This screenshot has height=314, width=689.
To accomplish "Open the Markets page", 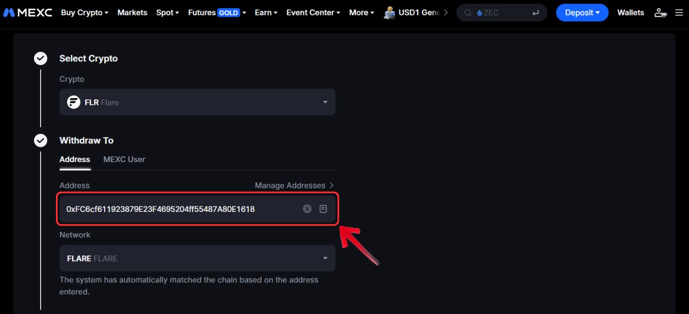I will [x=132, y=12].
